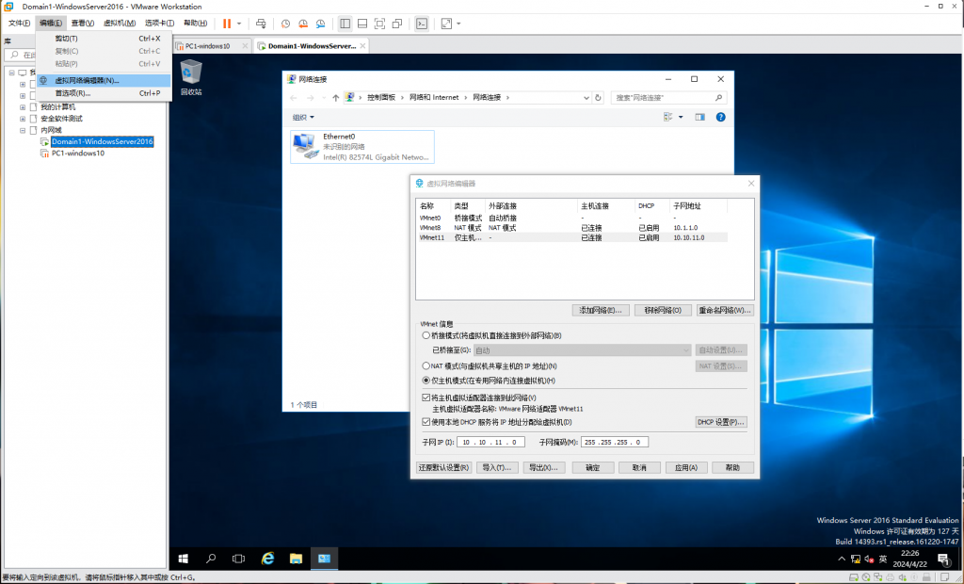Open dropdown arrow beside the pause button

pos(239,23)
